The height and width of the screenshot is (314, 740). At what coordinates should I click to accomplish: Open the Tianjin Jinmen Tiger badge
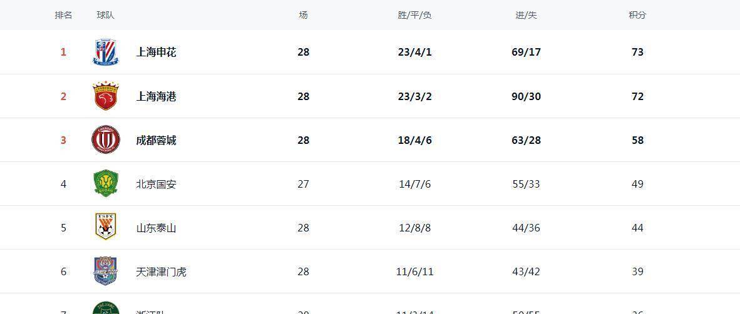106,271
